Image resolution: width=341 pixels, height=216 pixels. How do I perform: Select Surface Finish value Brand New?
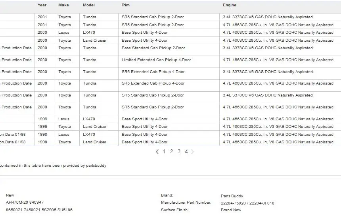point(231,210)
